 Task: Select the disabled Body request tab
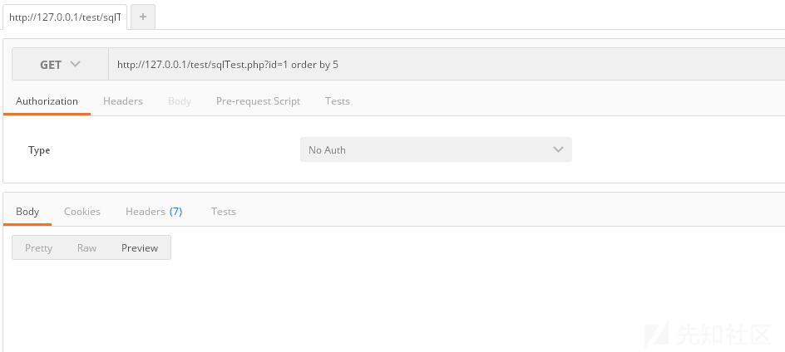point(180,101)
